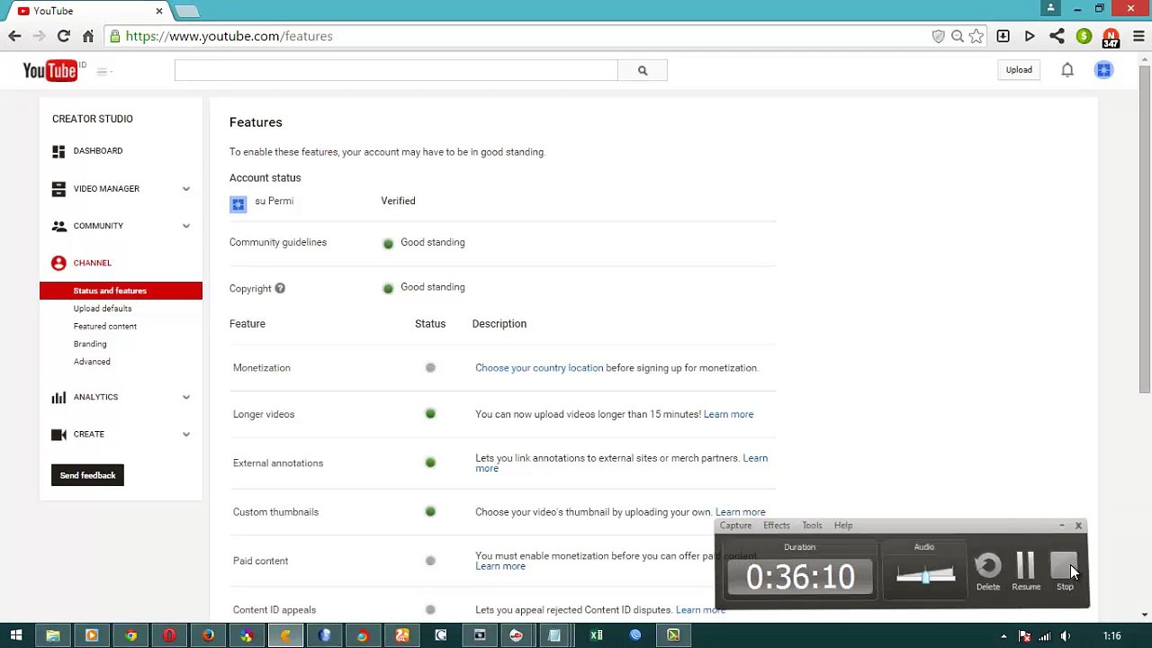The width and height of the screenshot is (1152, 648).
Task: Adjust the recorder Audio slider
Action: [925, 575]
